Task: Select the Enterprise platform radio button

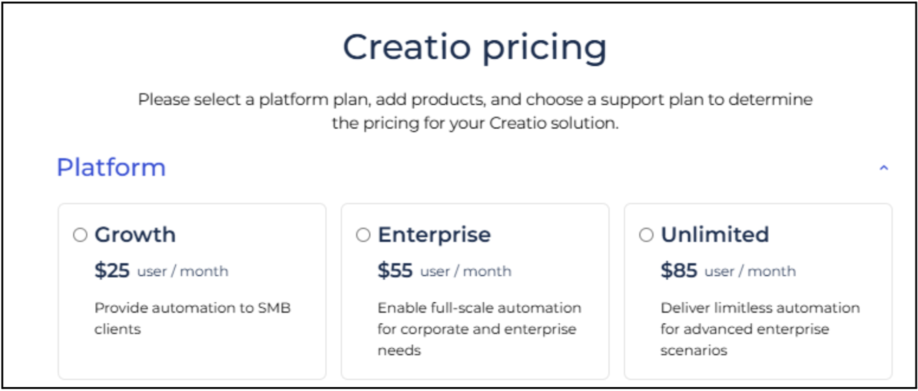Action: tap(363, 235)
